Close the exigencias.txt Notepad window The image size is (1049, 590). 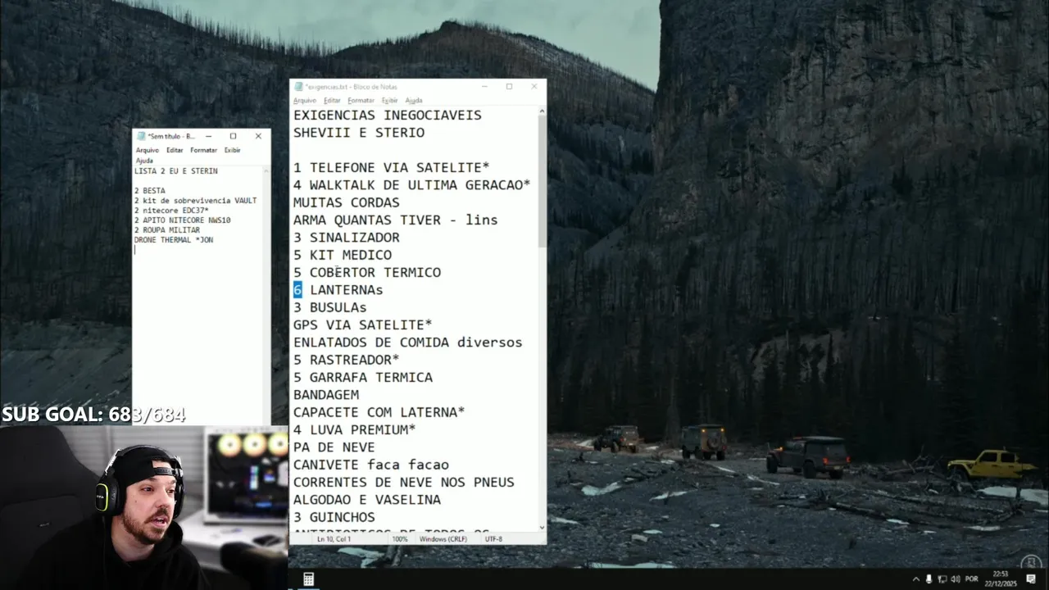pyautogui.click(x=534, y=86)
